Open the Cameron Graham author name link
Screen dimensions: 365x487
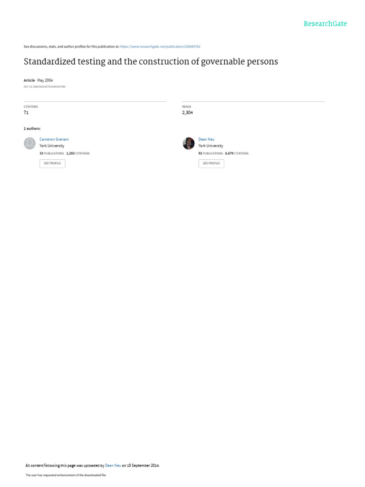[54, 139]
